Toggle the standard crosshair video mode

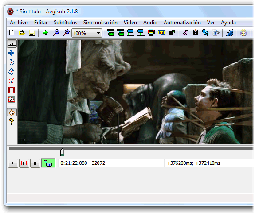(12, 44)
